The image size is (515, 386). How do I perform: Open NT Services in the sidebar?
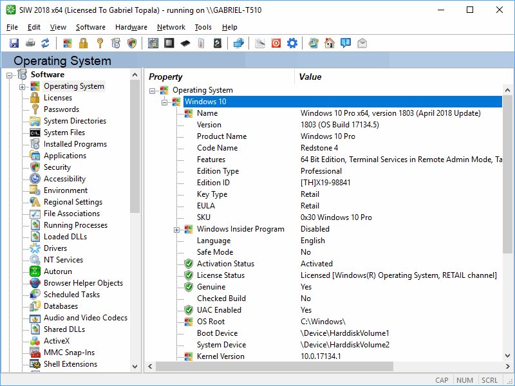pyautogui.click(x=63, y=260)
